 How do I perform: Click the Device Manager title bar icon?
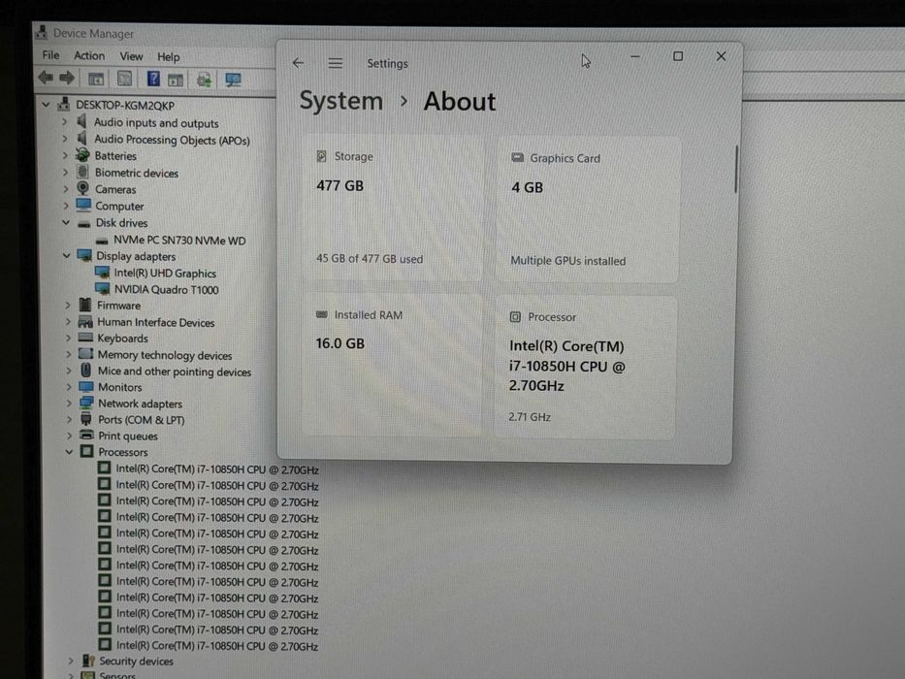[41, 32]
